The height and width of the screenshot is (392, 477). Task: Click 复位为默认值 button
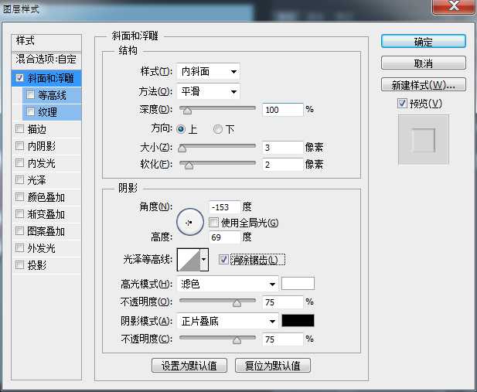coord(273,365)
